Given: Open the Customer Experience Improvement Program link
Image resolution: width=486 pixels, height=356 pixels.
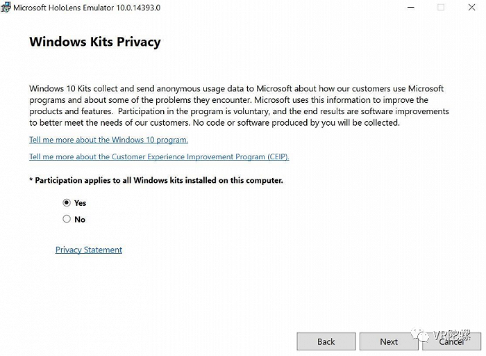Looking at the screenshot, I should 159,157.
